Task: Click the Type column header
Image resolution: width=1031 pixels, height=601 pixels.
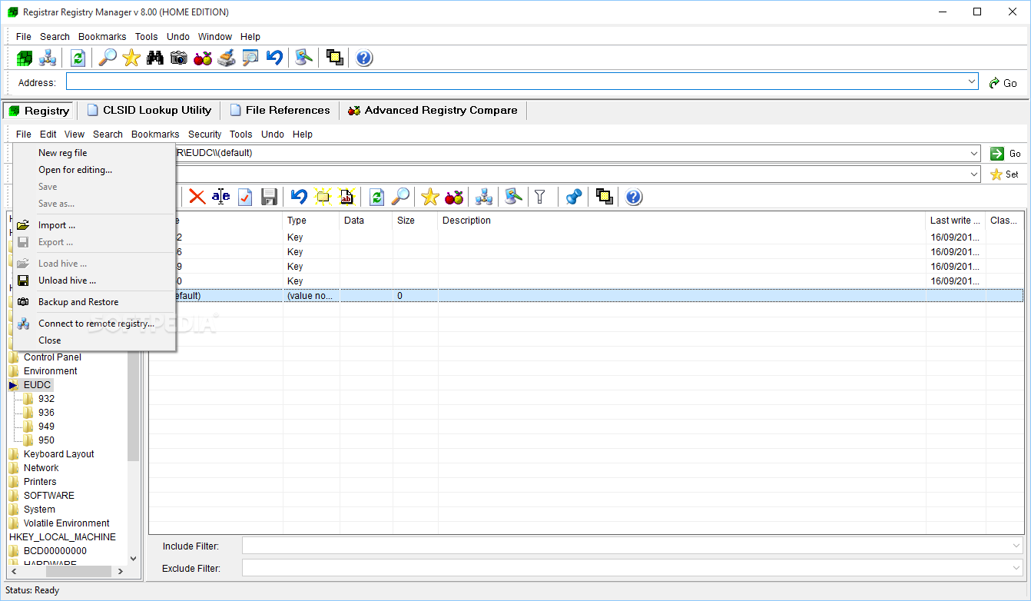Action: point(311,221)
